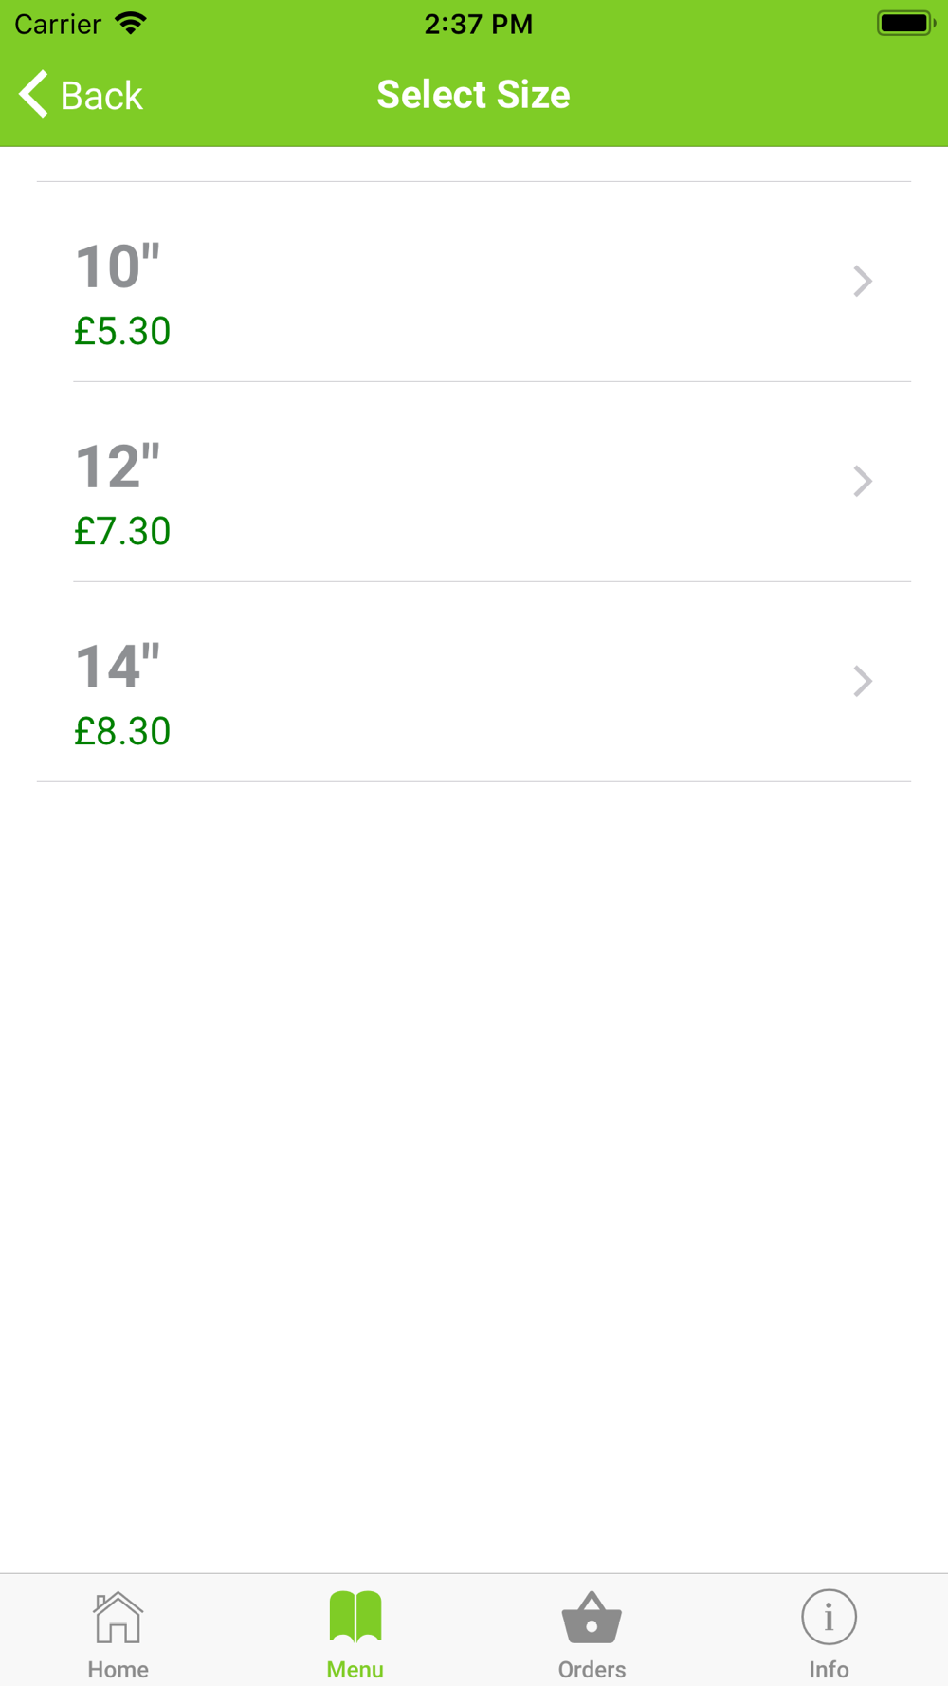Switch to the Orders tab label
948x1686 pixels.
point(592,1669)
